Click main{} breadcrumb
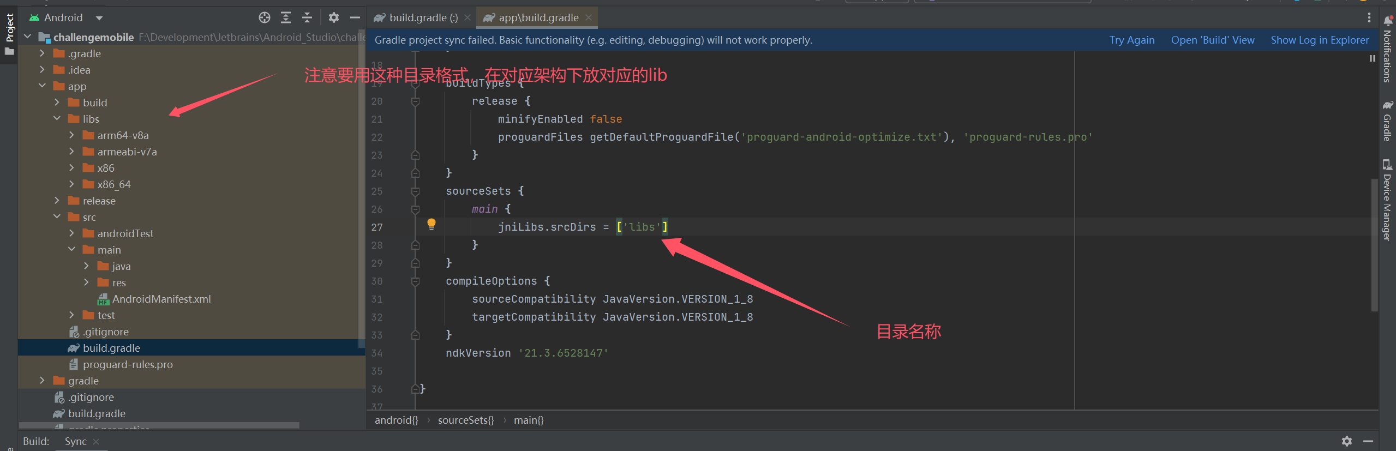 (x=529, y=420)
